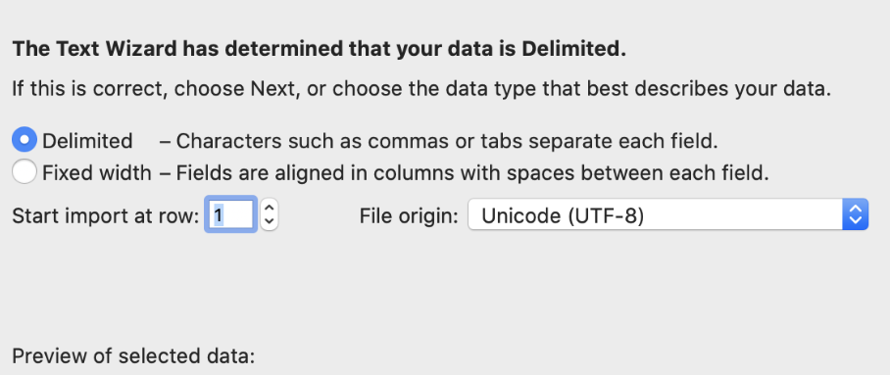Click the Fixed width option label text
The image size is (890, 375).
tap(97, 172)
